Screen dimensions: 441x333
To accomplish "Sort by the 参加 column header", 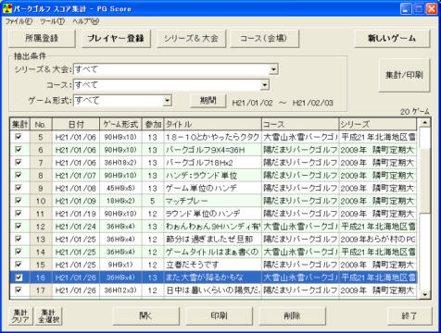I will click(x=153, y=124).
